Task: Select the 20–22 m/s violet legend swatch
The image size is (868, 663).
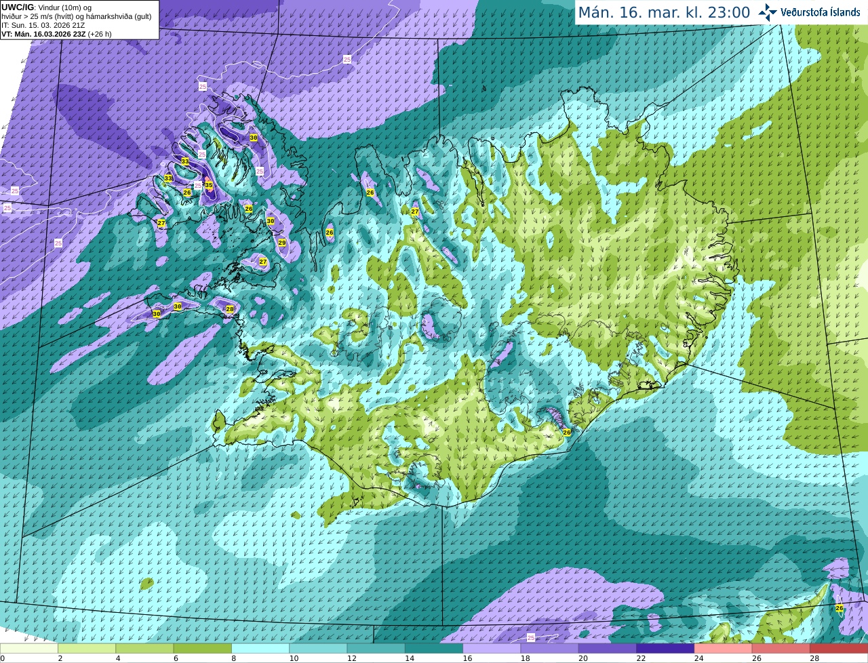Action: pos(608,649)
